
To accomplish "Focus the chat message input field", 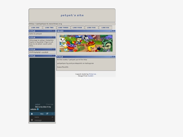I will tap(43, 120).
